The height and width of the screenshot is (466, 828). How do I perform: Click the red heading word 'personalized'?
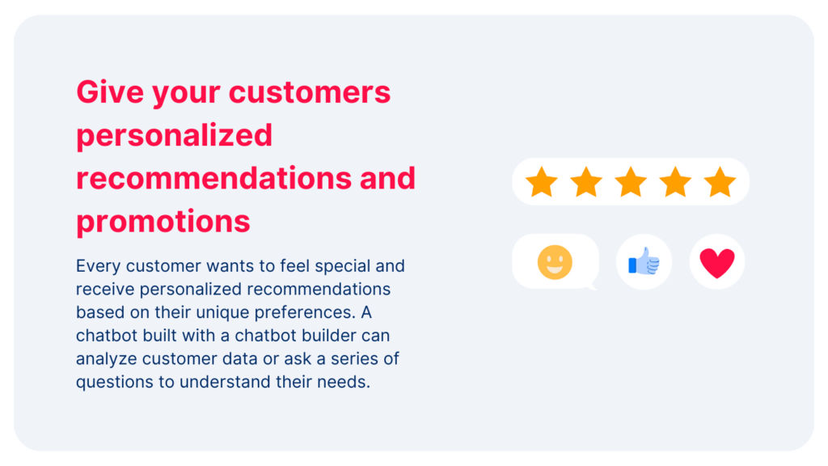click(174, 135)
